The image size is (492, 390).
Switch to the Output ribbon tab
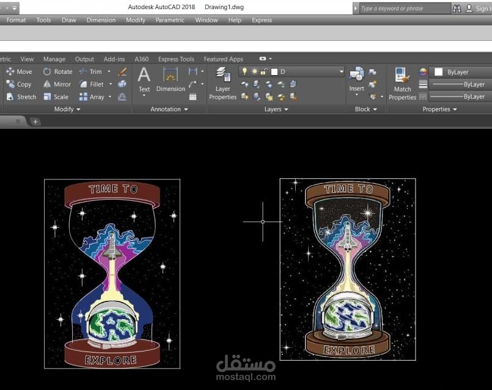point(84,59)
